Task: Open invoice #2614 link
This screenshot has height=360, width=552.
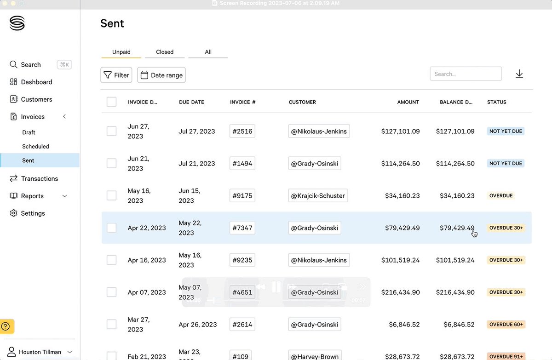Action: (x=242, y=324)
